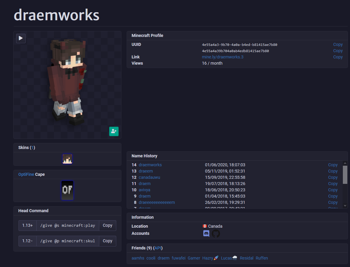
Task: Open friend Ruffen profile
Action: [262, 258]
